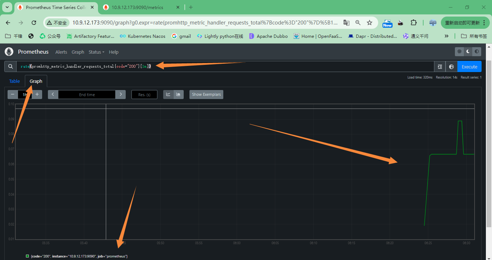Click the restart to update button

[x=462, y=23]
